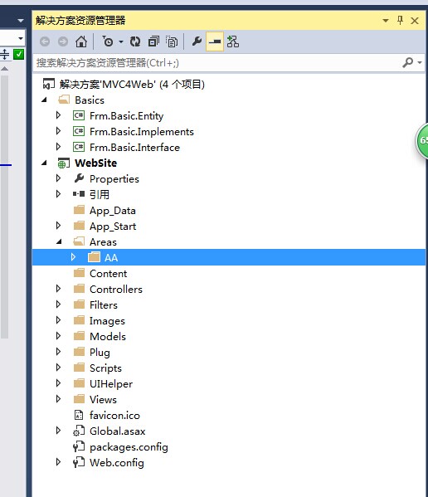Viewport: 428px width, 497px height.
Task: Open the search options dropdown arrow
Action: pyautogui.click(x=420, y=63)
